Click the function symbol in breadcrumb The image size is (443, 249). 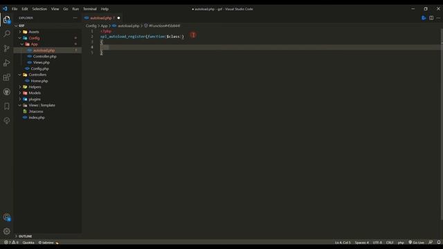(x=164, y=26)
